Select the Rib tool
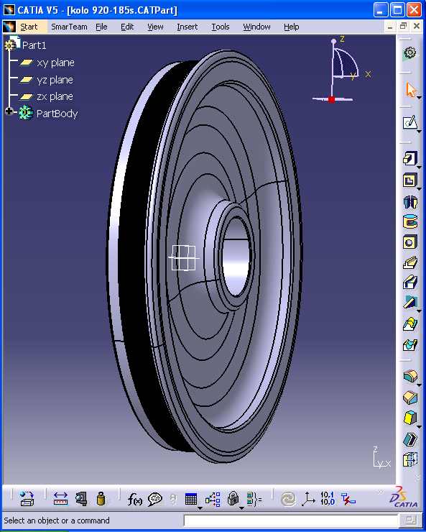 pyautogui.click(x=409, y=262)
